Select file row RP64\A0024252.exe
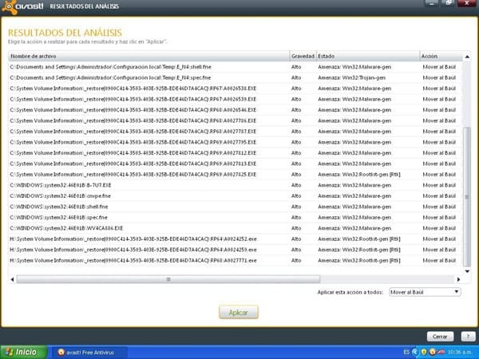The image size is (479, 359). pyautogui.click(x=236, y=239)
